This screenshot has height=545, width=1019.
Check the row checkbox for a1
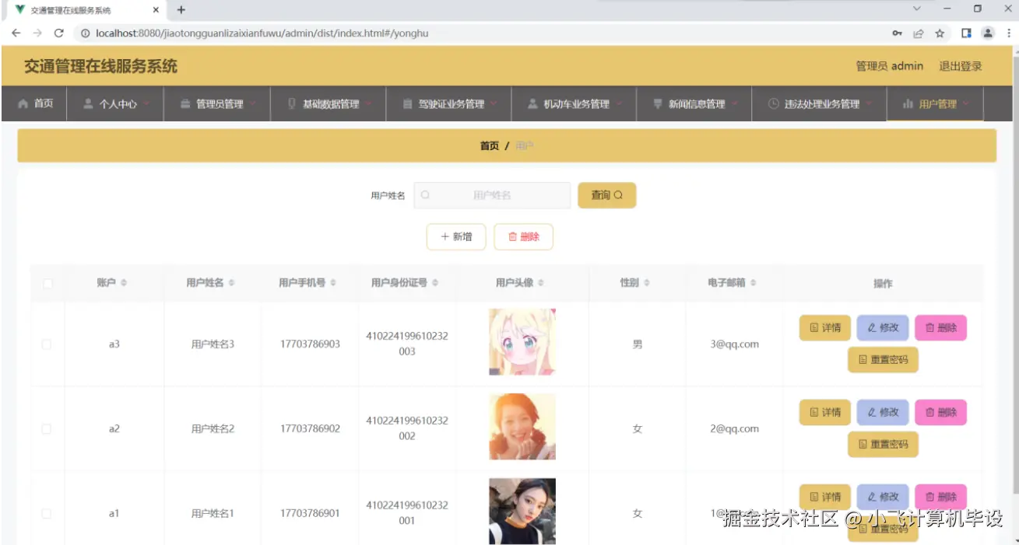coord(47,514)
